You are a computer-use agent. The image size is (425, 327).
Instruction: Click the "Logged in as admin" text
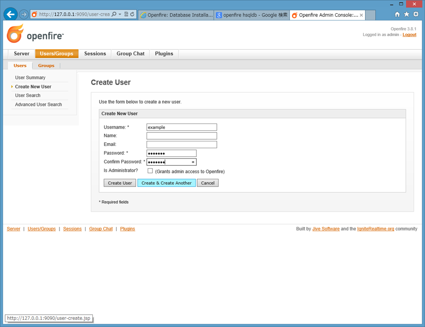click(381, 34)
